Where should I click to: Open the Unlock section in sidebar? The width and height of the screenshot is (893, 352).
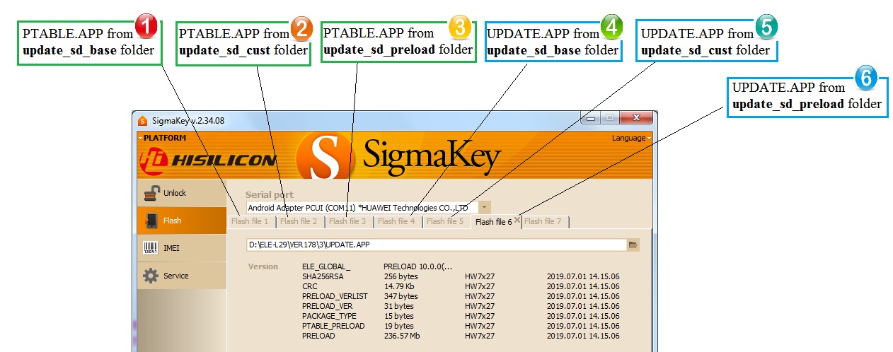(x=182, y=193)
